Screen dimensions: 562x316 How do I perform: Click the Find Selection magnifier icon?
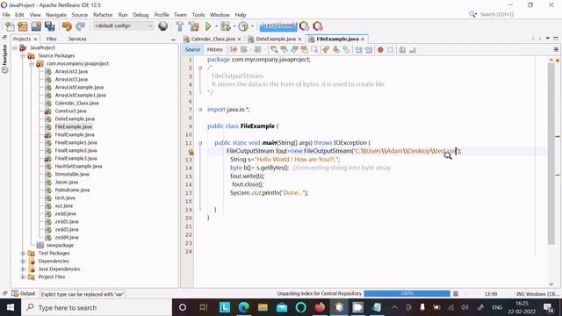274,50
